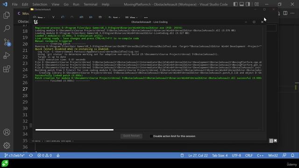This screenshot has width=299, height=168.
Task: Open the Selection menu
Action: pos(40,4)
